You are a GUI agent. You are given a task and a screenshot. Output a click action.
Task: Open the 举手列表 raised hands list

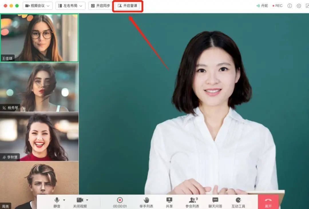pos(146,202)
